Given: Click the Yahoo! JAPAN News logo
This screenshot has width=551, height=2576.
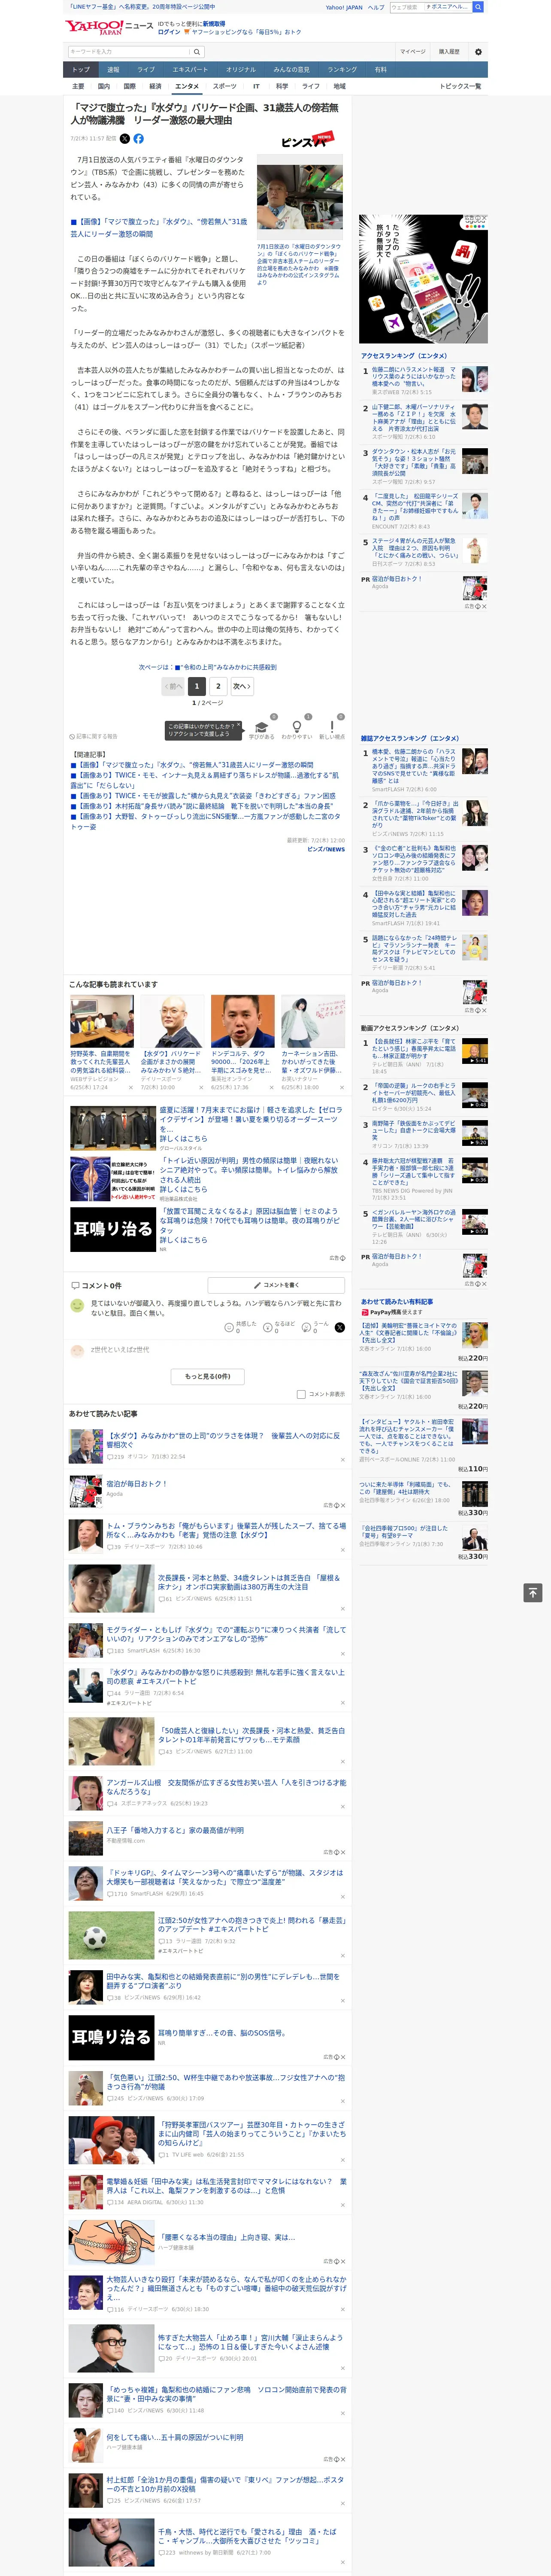Looking at the screenshot, I should pos(109,27).
